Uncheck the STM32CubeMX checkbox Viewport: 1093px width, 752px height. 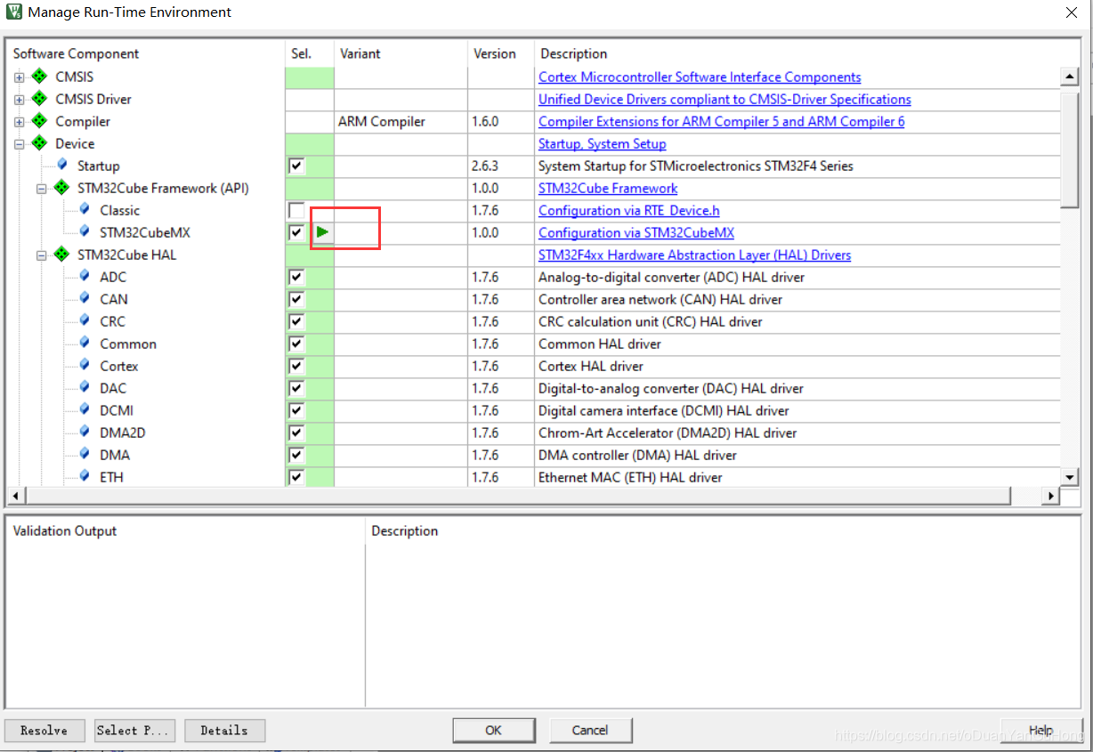296,232
